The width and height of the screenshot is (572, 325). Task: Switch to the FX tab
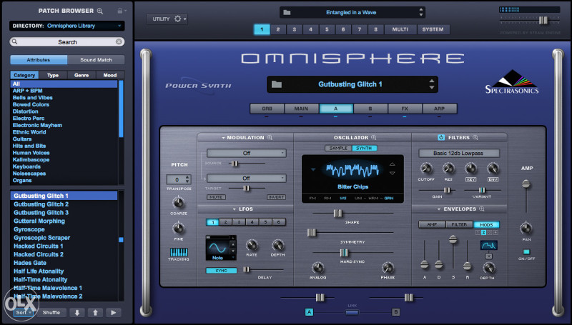[405, 109]
